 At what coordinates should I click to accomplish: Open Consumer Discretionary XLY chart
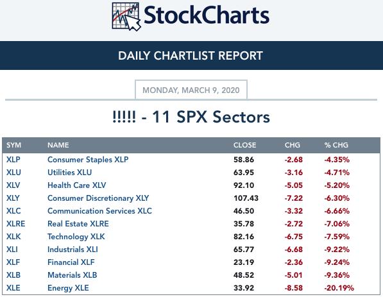[98, 198]
